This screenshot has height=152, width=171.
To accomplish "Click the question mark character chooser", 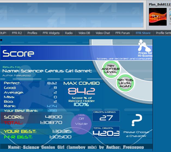I will [137, 120].
